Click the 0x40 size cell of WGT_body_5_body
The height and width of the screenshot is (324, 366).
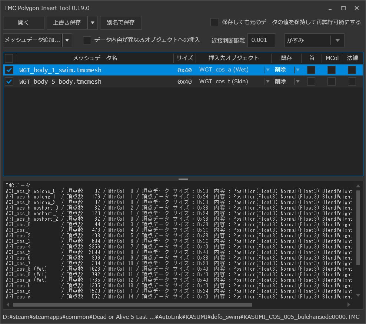[184, 81]
